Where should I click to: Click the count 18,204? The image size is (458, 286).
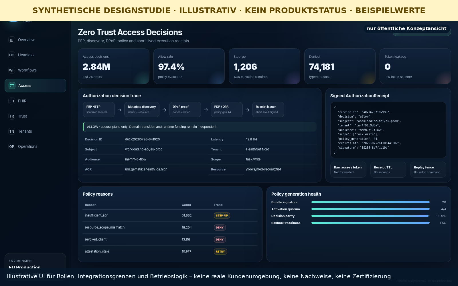187,228
